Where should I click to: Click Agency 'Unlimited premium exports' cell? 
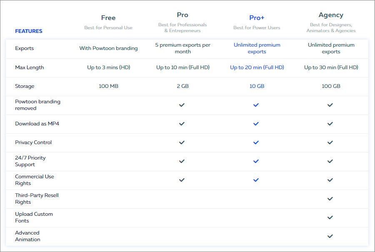pyautogui.click(x=331, y=48)
